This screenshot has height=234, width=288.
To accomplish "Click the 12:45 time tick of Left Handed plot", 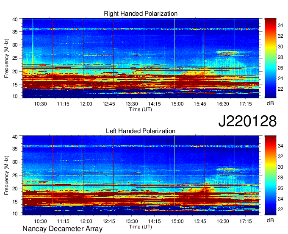I will click(x=109, y=221).
